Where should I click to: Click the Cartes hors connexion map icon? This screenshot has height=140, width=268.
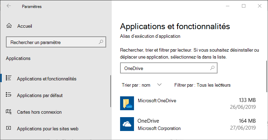click(x=9, y=112)
